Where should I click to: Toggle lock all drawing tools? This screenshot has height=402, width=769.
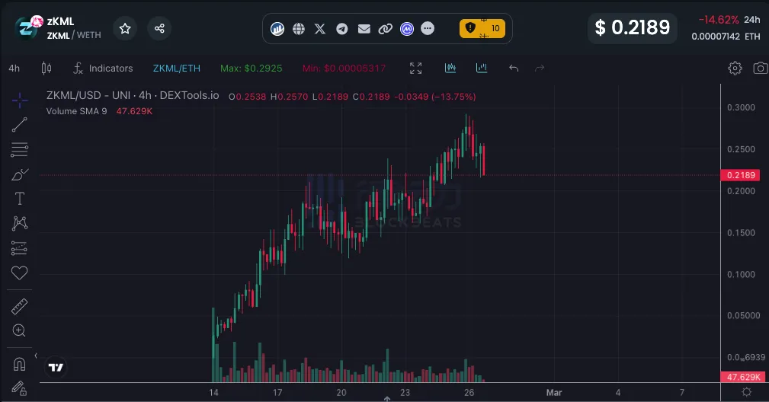point(20,388)
